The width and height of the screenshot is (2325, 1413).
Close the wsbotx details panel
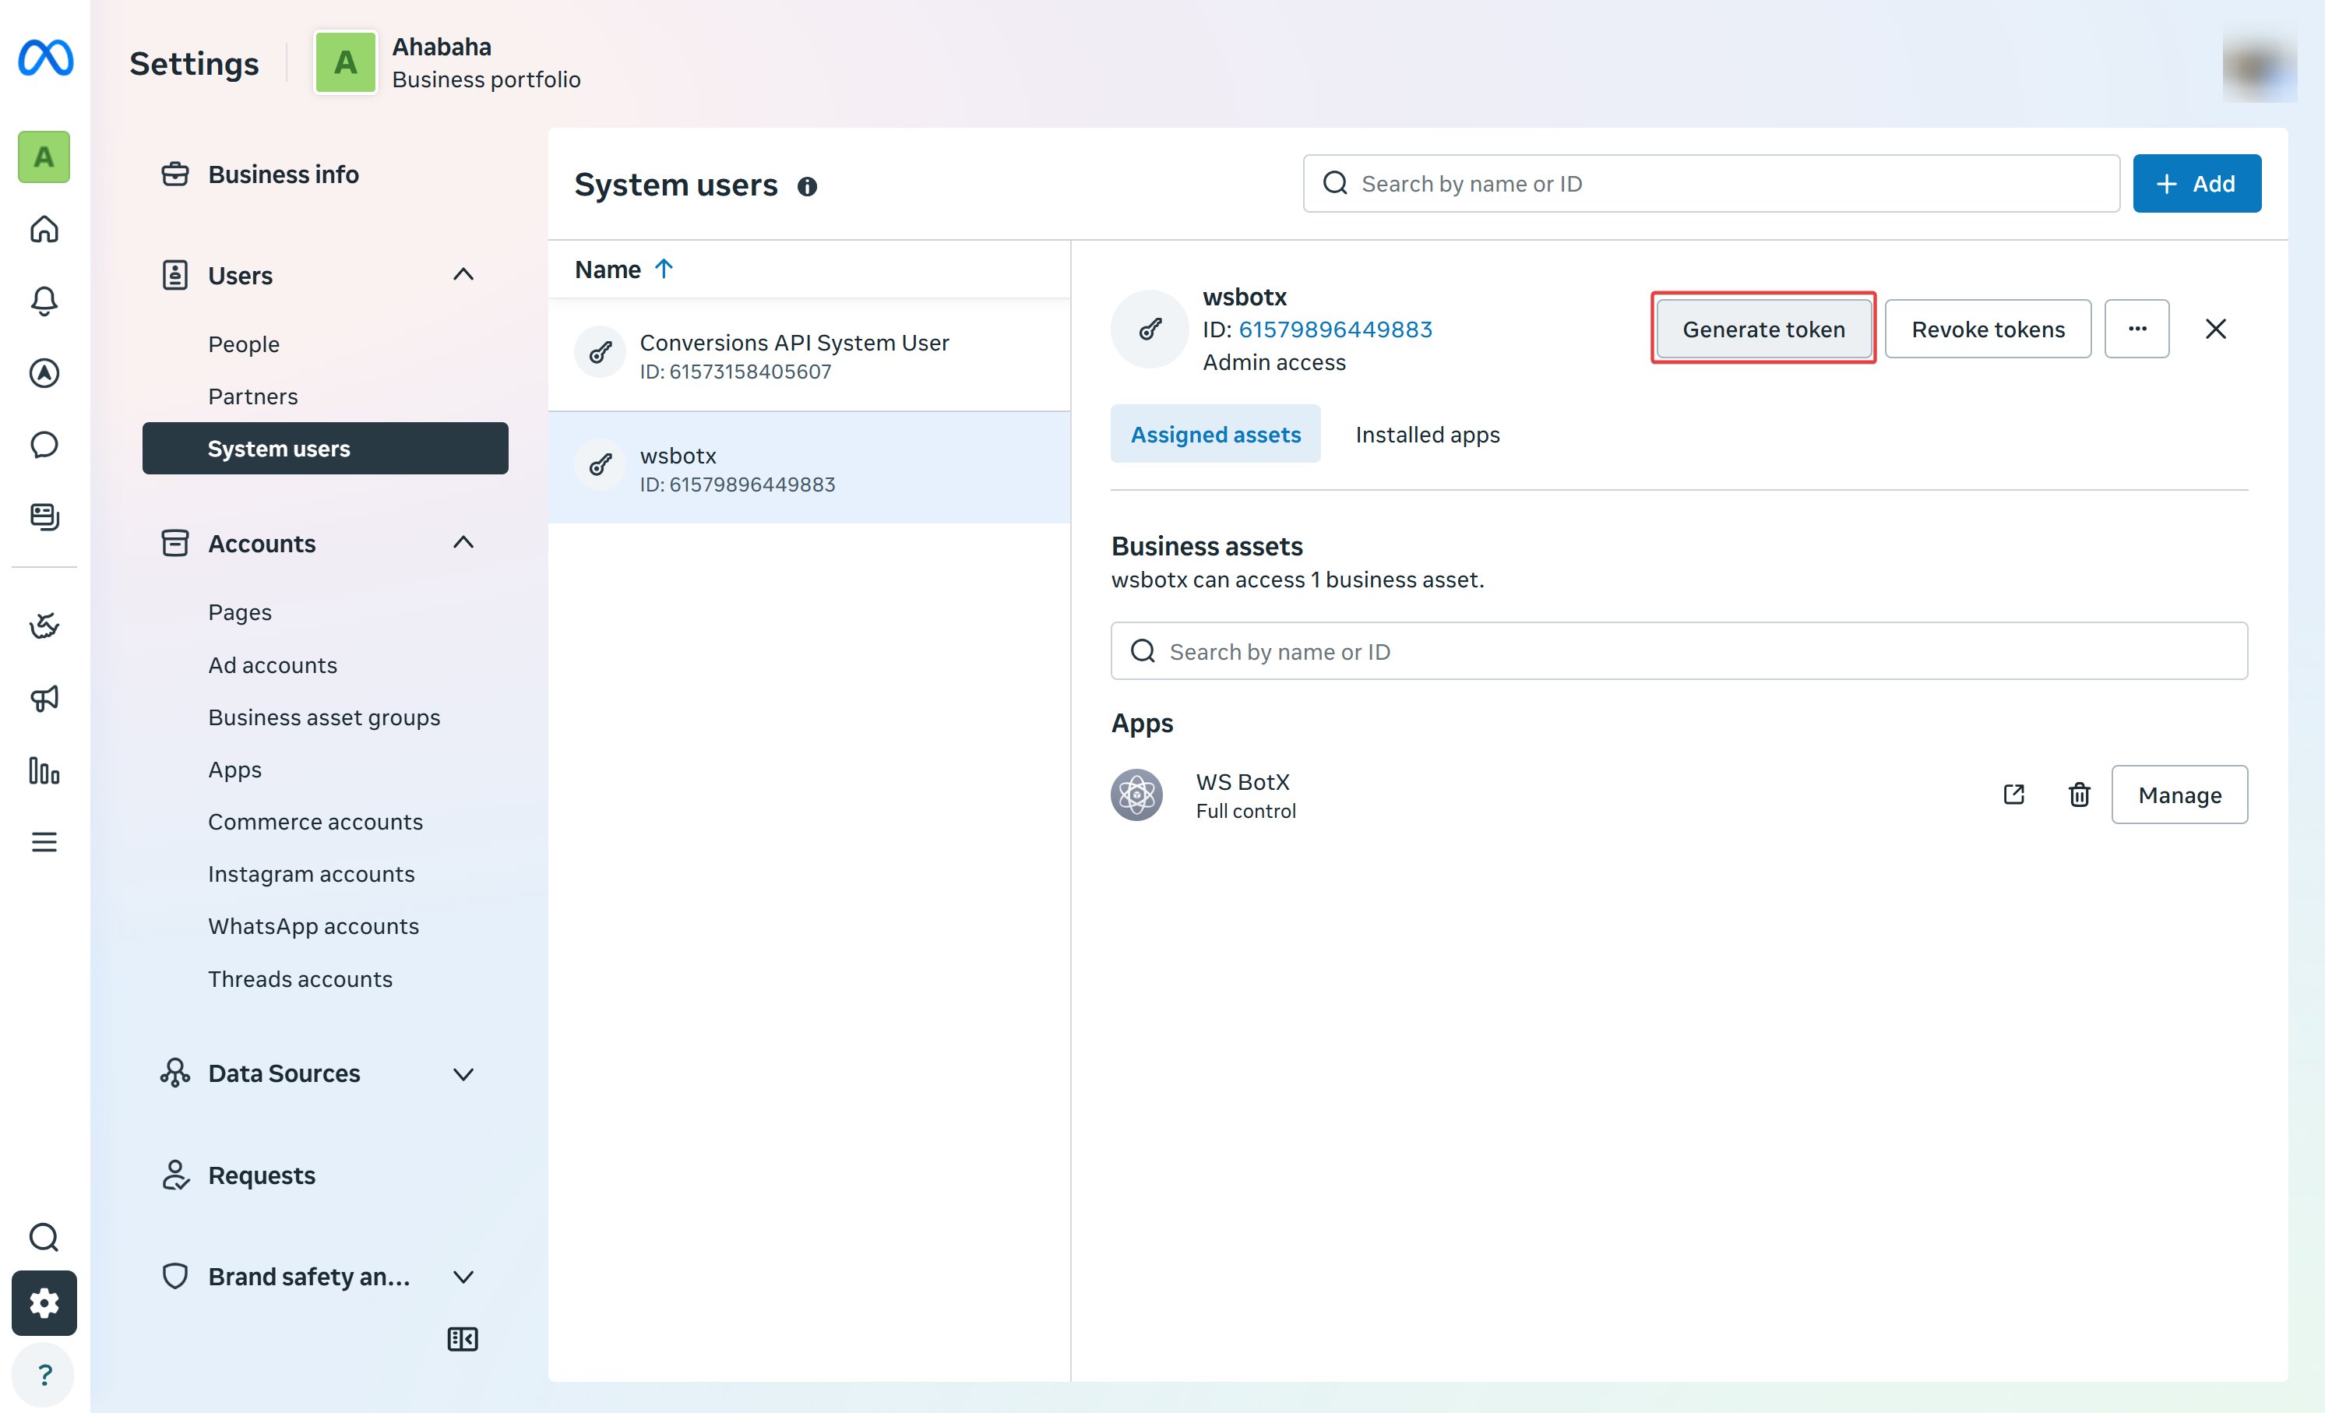tap(2215, 329)
